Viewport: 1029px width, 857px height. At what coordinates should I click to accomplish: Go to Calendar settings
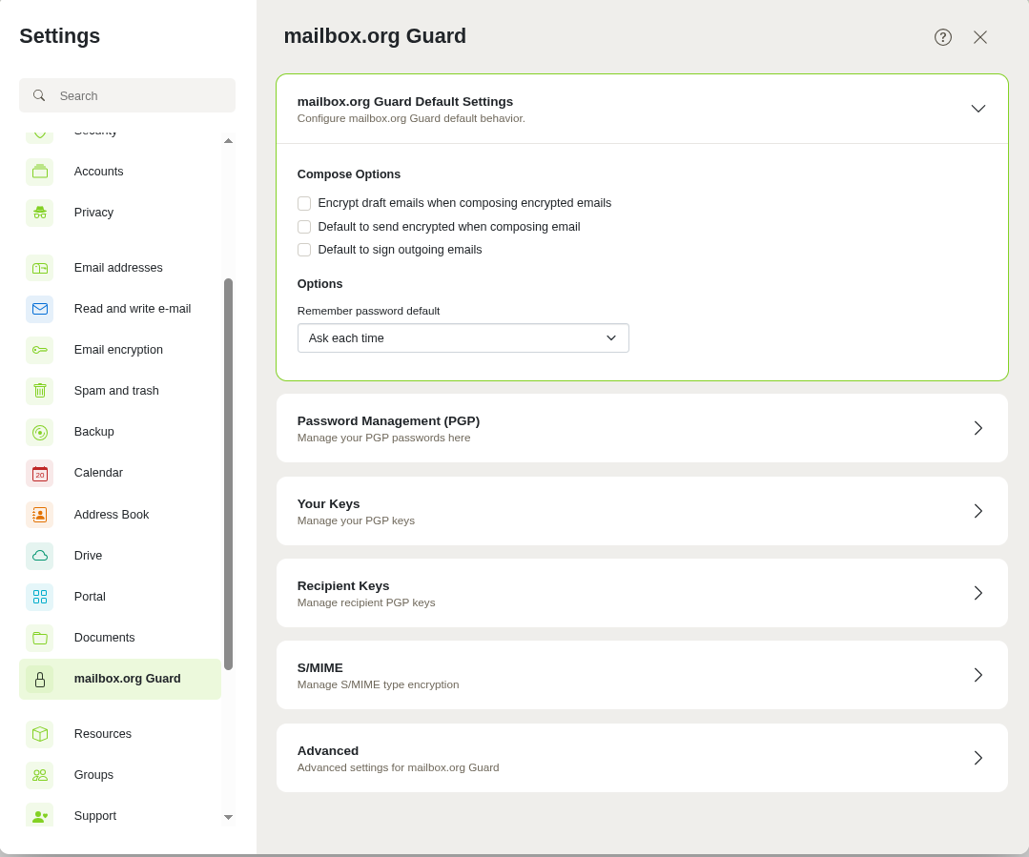[x=120, y=473]
